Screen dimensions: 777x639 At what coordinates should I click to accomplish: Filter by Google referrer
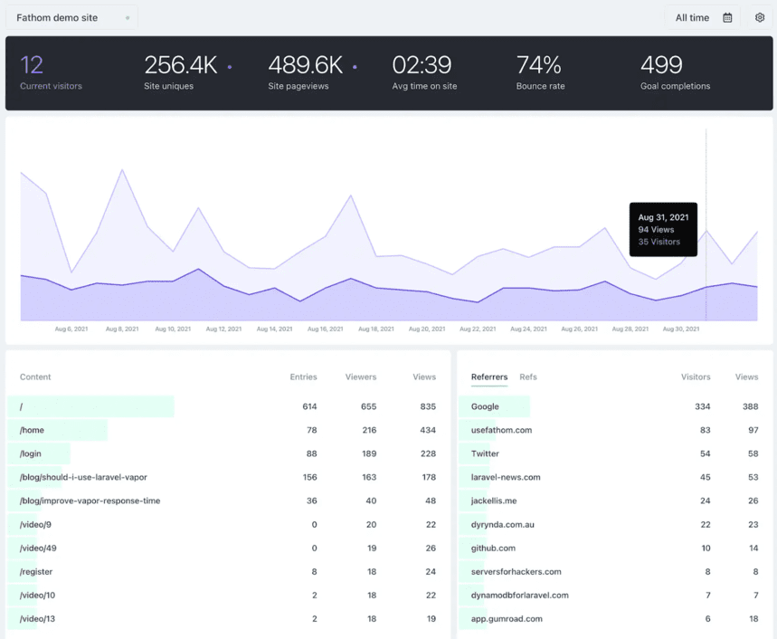[x=485, y=406]
